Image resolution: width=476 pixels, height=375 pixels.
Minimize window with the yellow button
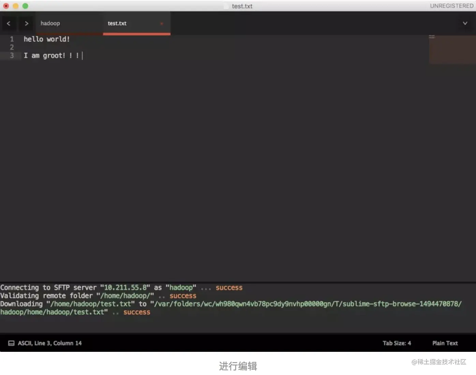[16, 6]
